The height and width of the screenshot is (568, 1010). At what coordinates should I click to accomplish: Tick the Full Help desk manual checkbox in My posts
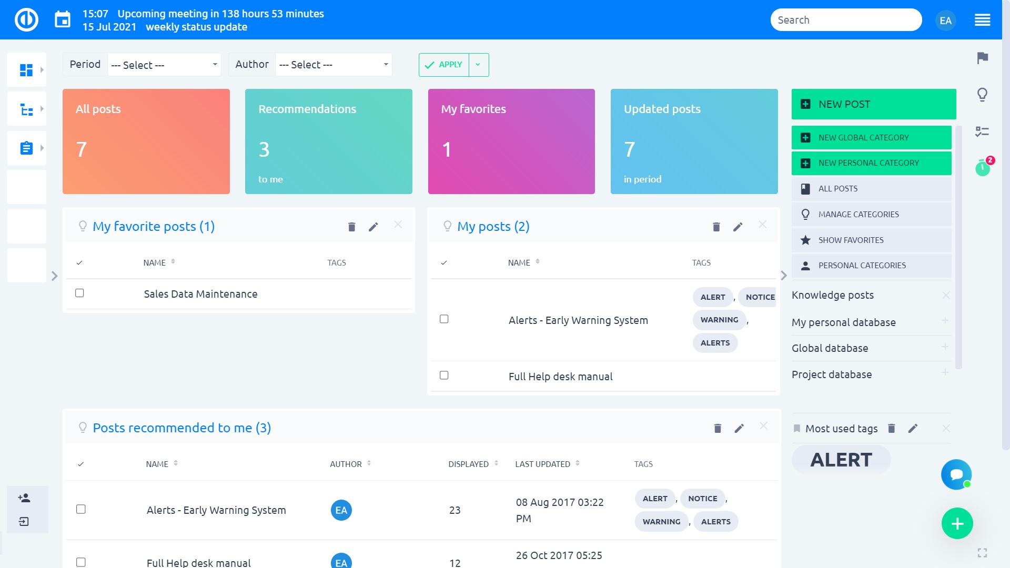[x=444, y=376]
